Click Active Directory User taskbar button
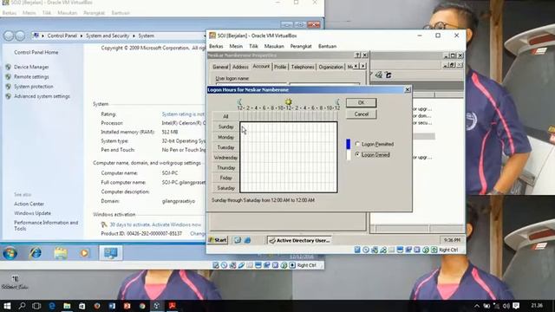555x312 pixels. 299,240
